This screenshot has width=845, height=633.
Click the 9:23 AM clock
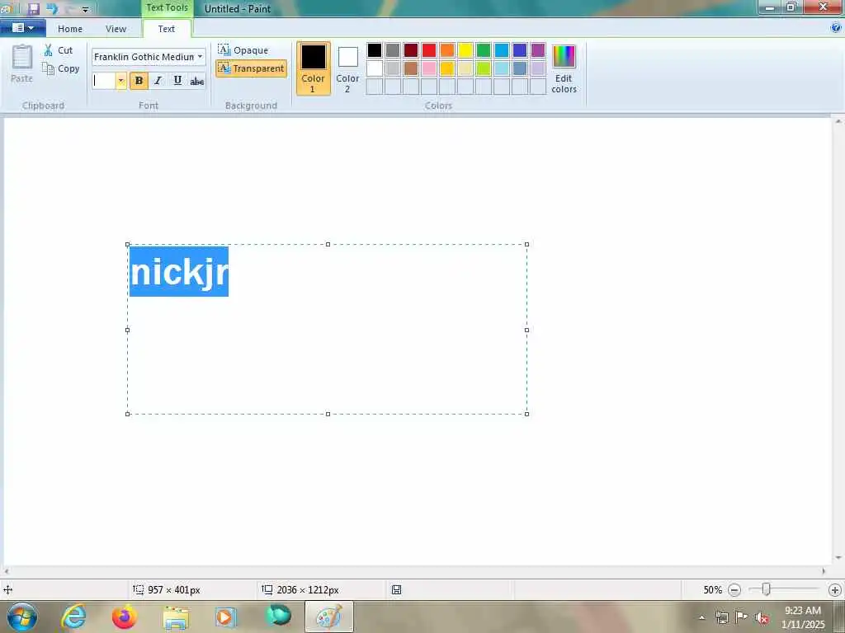coord(803,611)
